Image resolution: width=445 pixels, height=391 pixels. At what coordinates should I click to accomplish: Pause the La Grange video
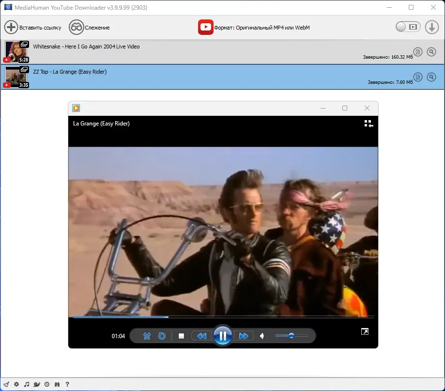223,336
